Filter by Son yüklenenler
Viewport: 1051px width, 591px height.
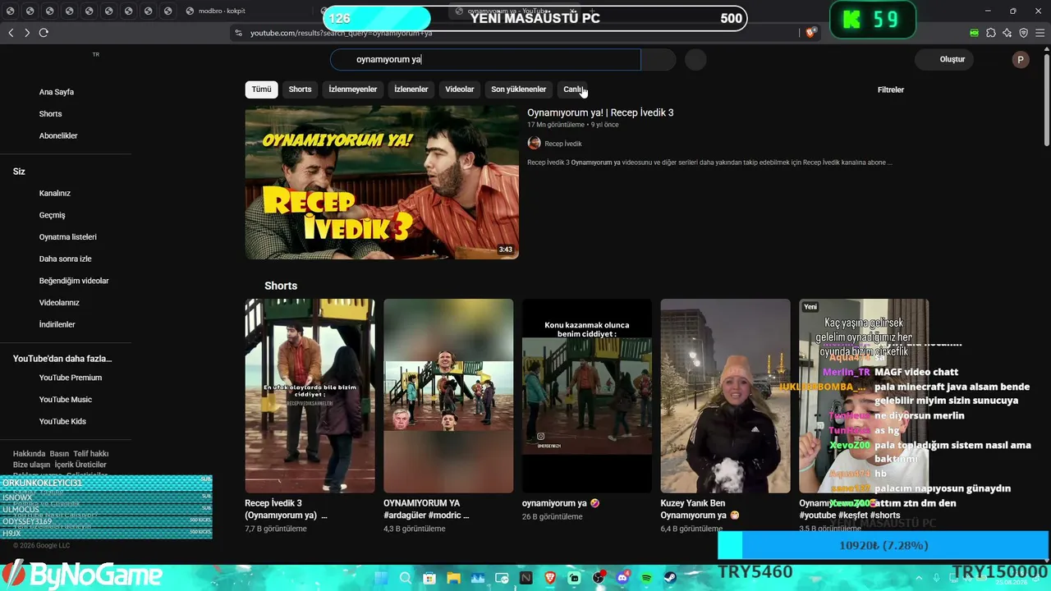(x=519, y=89)
